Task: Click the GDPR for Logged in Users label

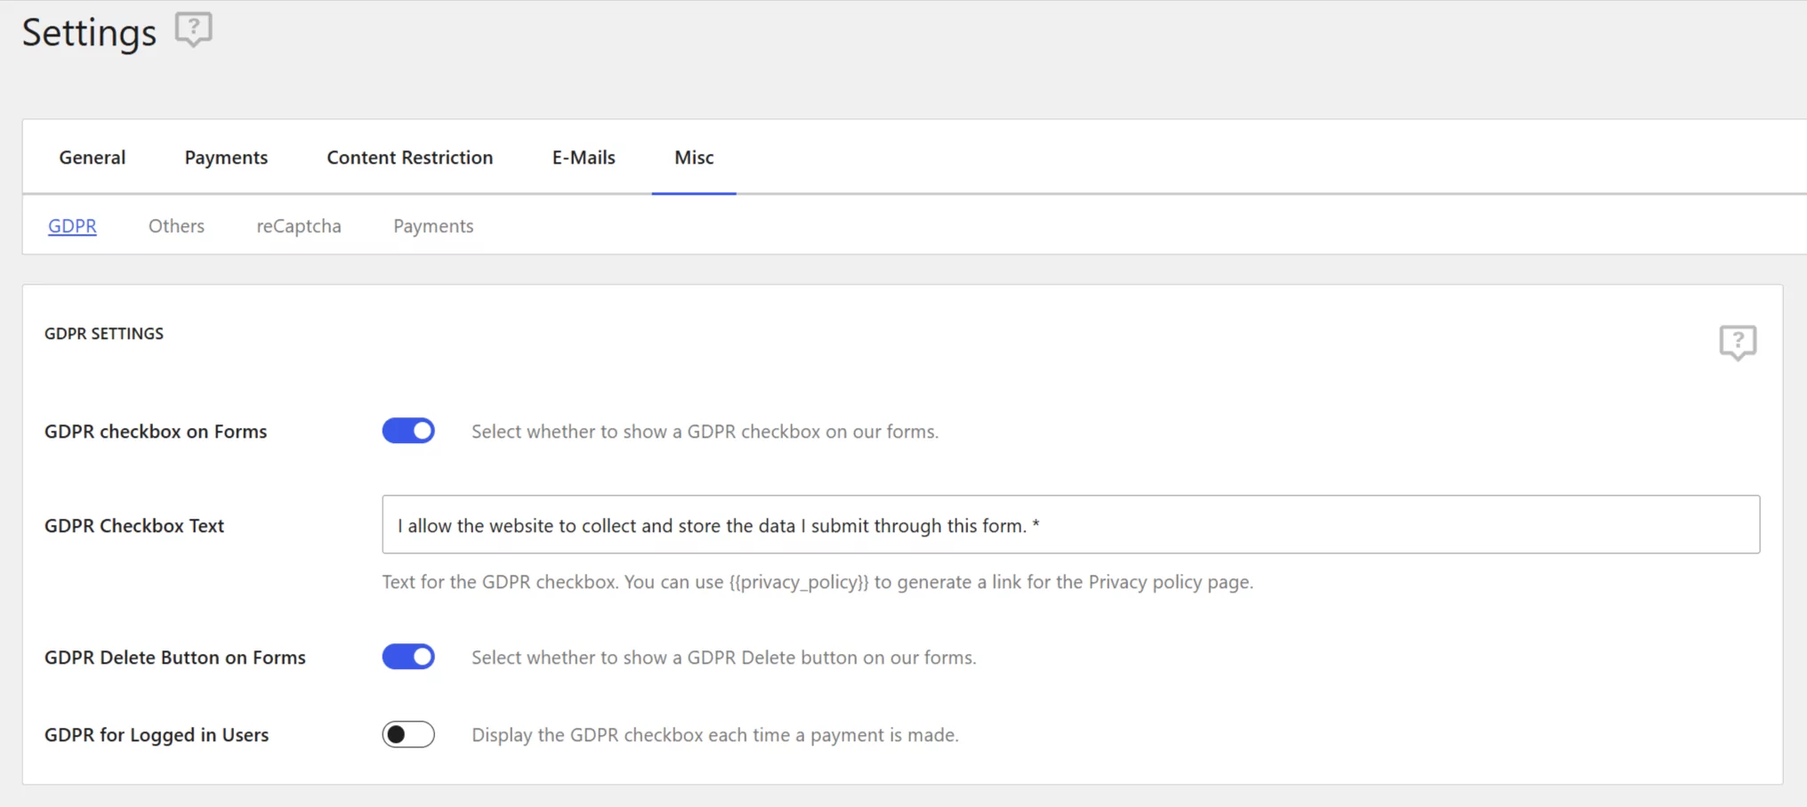Action: 157,735
